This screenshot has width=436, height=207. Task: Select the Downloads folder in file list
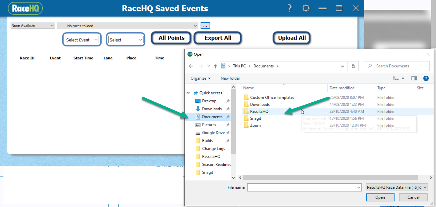pos(260,105)
